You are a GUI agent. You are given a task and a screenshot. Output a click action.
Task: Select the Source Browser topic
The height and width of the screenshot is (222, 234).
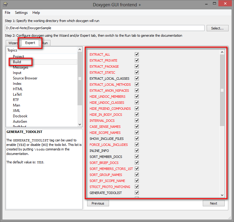coord(25,78)
